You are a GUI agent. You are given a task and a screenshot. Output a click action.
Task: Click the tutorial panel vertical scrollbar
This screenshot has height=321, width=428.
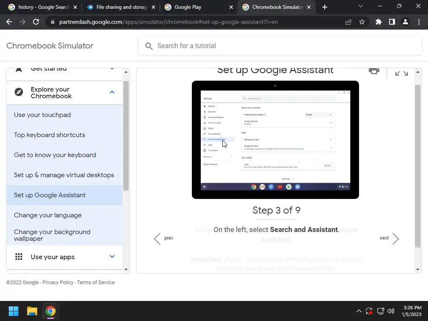[418, 166]
